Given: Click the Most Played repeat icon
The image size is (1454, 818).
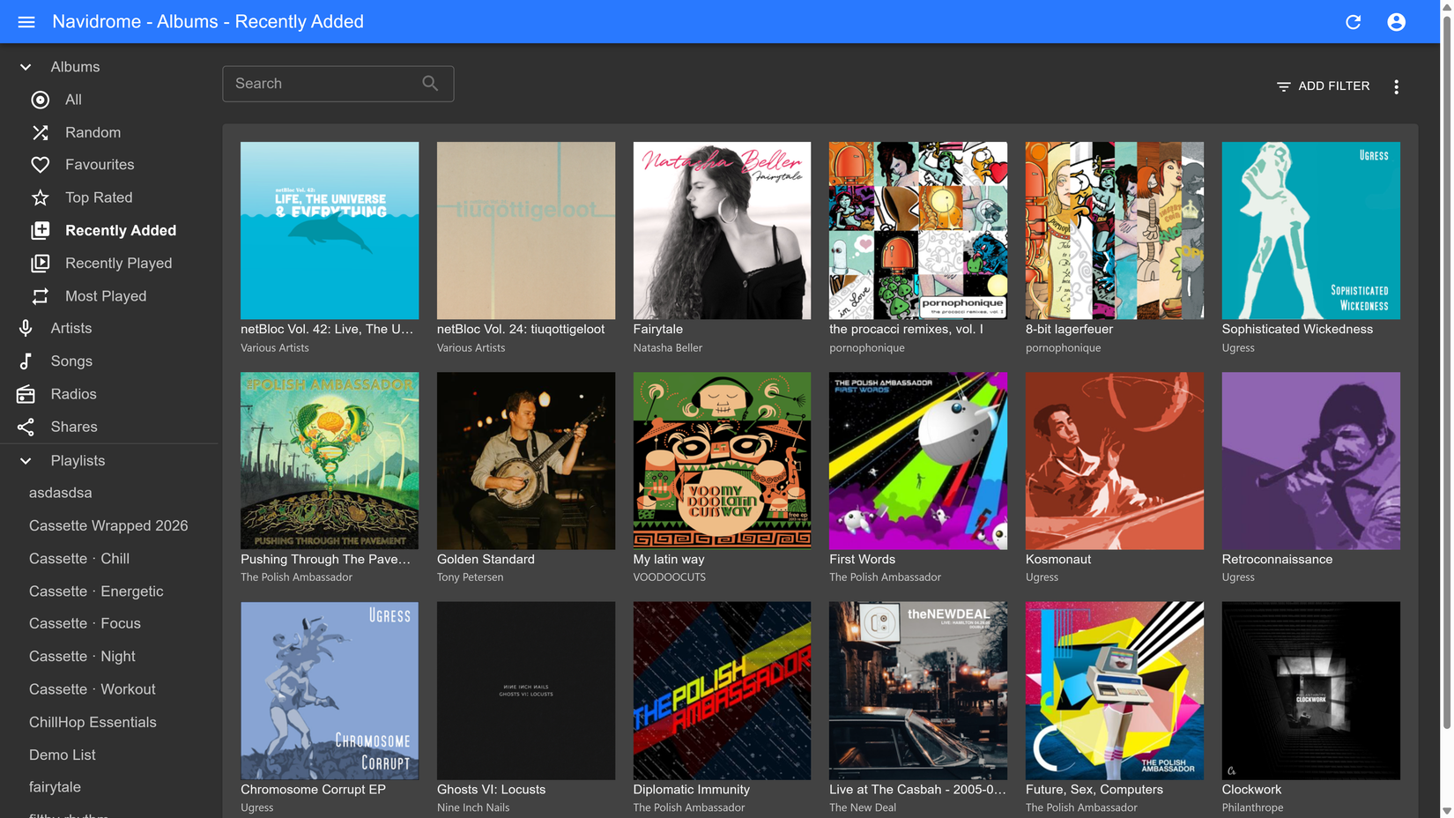Looking at the screenshot, I should (x=41, y=296).
